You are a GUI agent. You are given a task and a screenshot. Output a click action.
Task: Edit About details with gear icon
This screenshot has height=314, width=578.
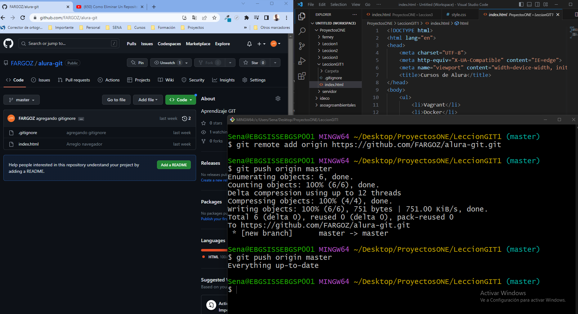click(278, 98)
